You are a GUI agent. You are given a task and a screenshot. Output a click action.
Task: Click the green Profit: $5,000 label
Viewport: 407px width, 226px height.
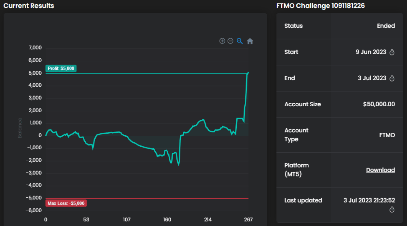coord(61,68)
